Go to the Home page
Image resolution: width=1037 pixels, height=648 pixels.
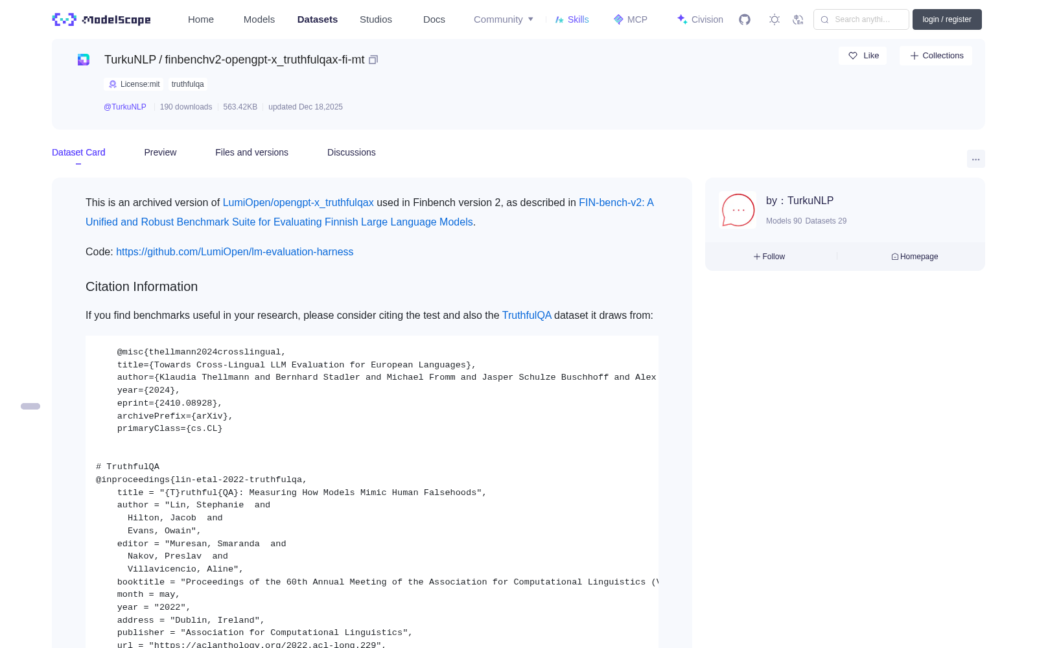tap(201, 19)
